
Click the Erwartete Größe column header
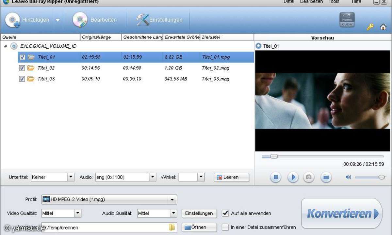[182, 37]
